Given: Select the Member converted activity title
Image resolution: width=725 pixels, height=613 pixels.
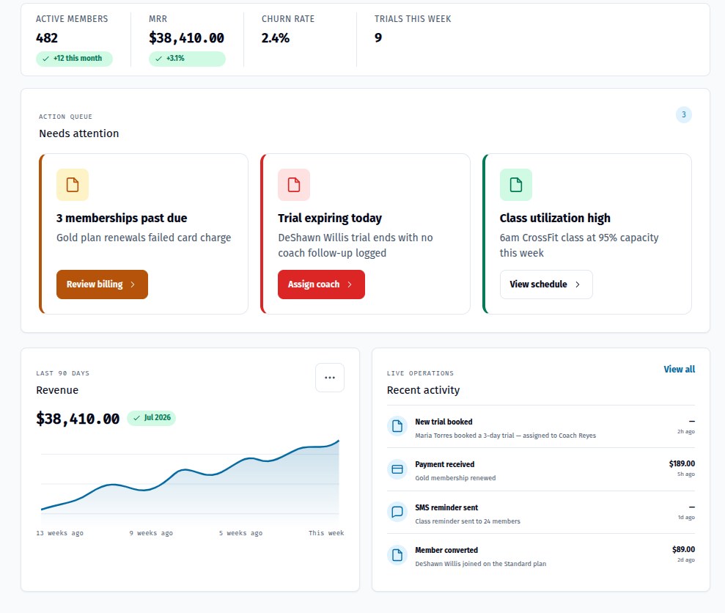Looking at the screenshot, I should click(446, 550).
